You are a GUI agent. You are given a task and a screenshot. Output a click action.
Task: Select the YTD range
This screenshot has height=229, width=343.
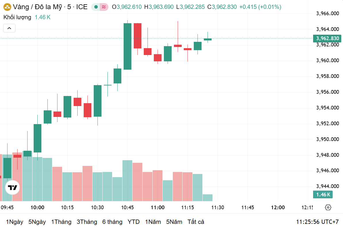pos(134,222)
